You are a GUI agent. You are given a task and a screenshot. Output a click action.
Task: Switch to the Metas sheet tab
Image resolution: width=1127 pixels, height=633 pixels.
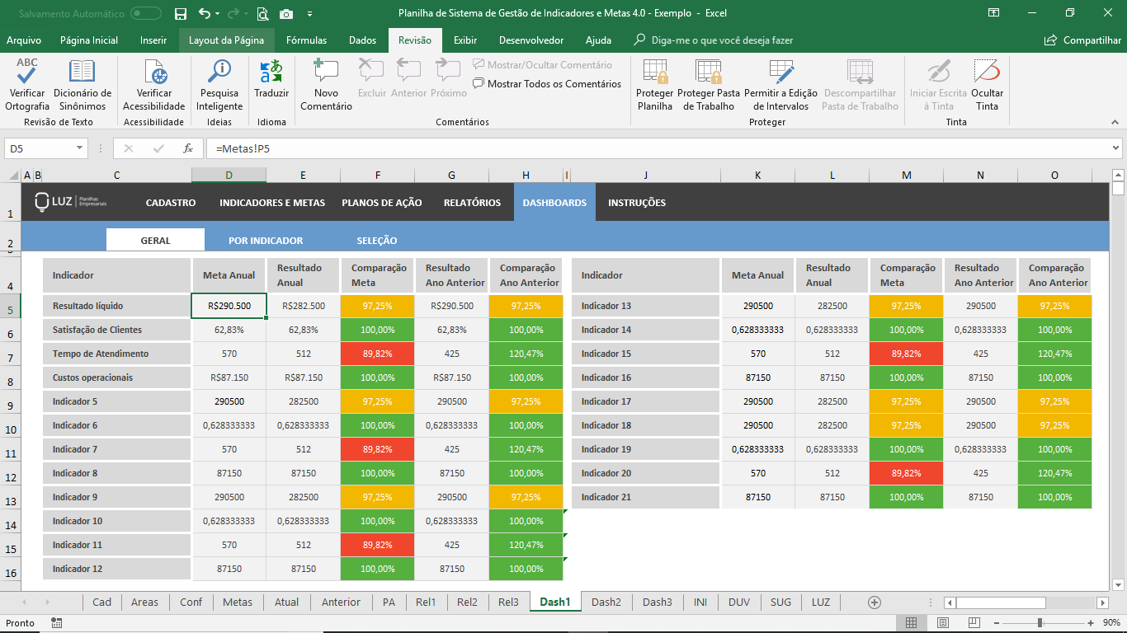[x=238, y=602]
